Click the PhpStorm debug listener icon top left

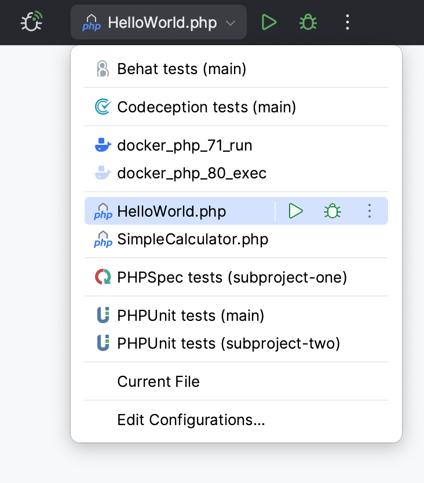(x=31, y=23)
